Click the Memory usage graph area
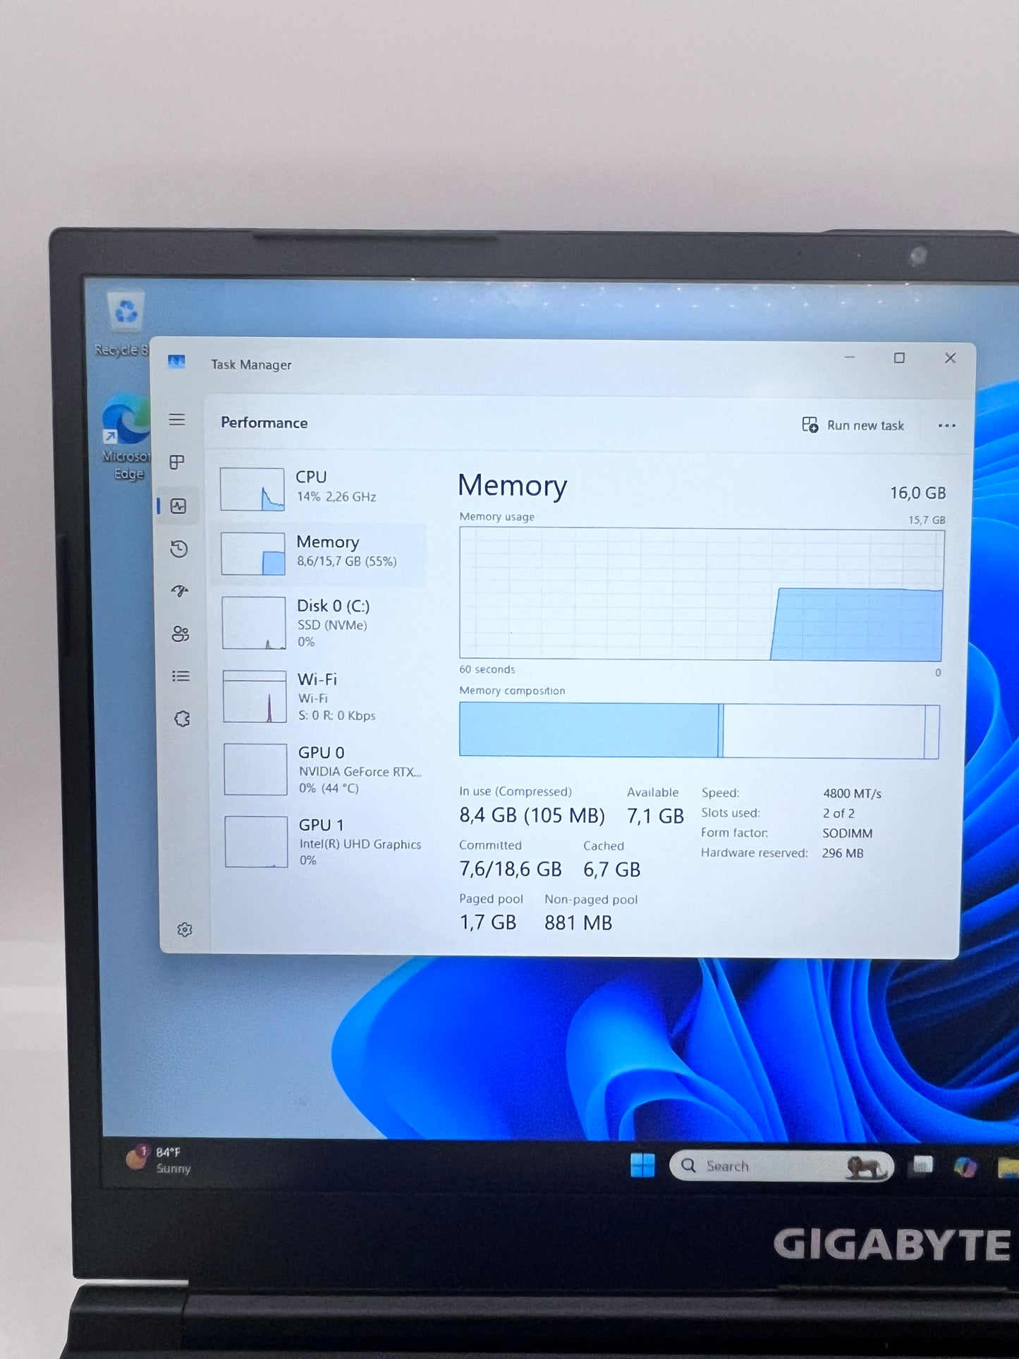Screen dimensions: 1019x1359 702,595
